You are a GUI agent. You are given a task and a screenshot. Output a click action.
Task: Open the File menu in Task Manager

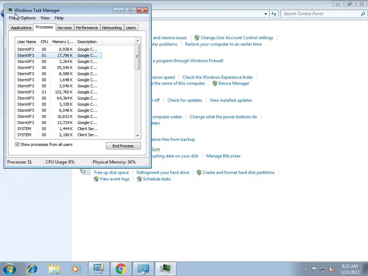(12, 18)
